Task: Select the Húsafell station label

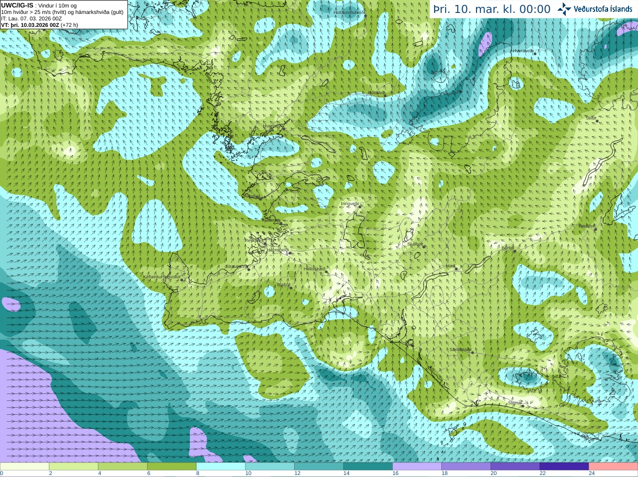Action: click(376, 93)
